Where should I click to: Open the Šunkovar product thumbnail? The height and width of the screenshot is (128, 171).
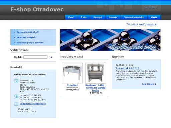tap(96, 73)
